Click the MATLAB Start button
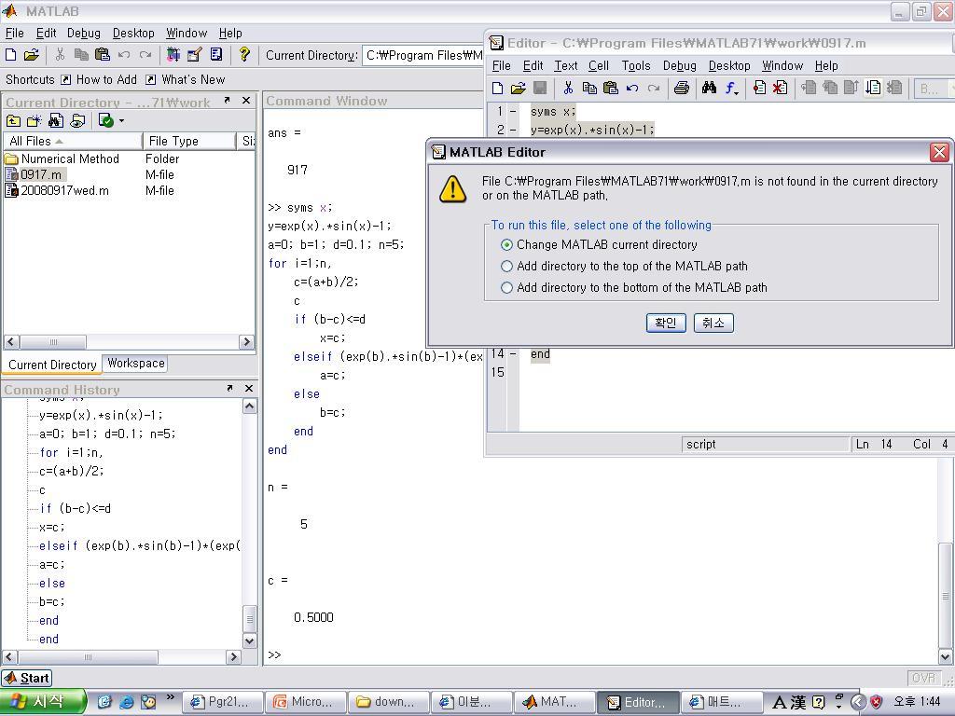Viewport: 955px width, 716px height. 27,678
